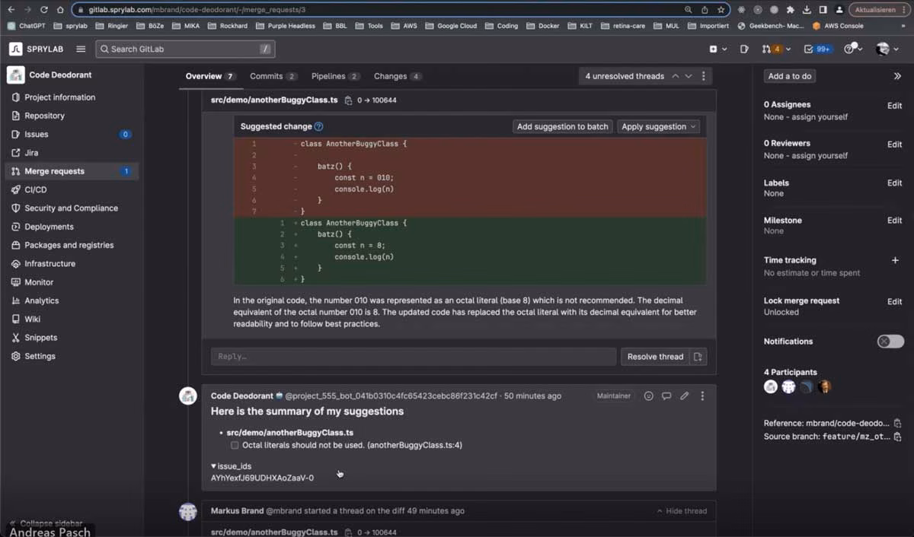914x537 pixels.
Task: Edit the Code Deodorant comment pencil icon
Action: click(x=684, y=396)
